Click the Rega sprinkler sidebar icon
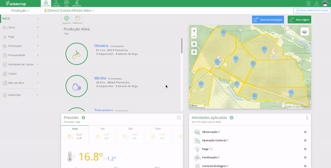The image size is (331, 168). pos(5,37)
